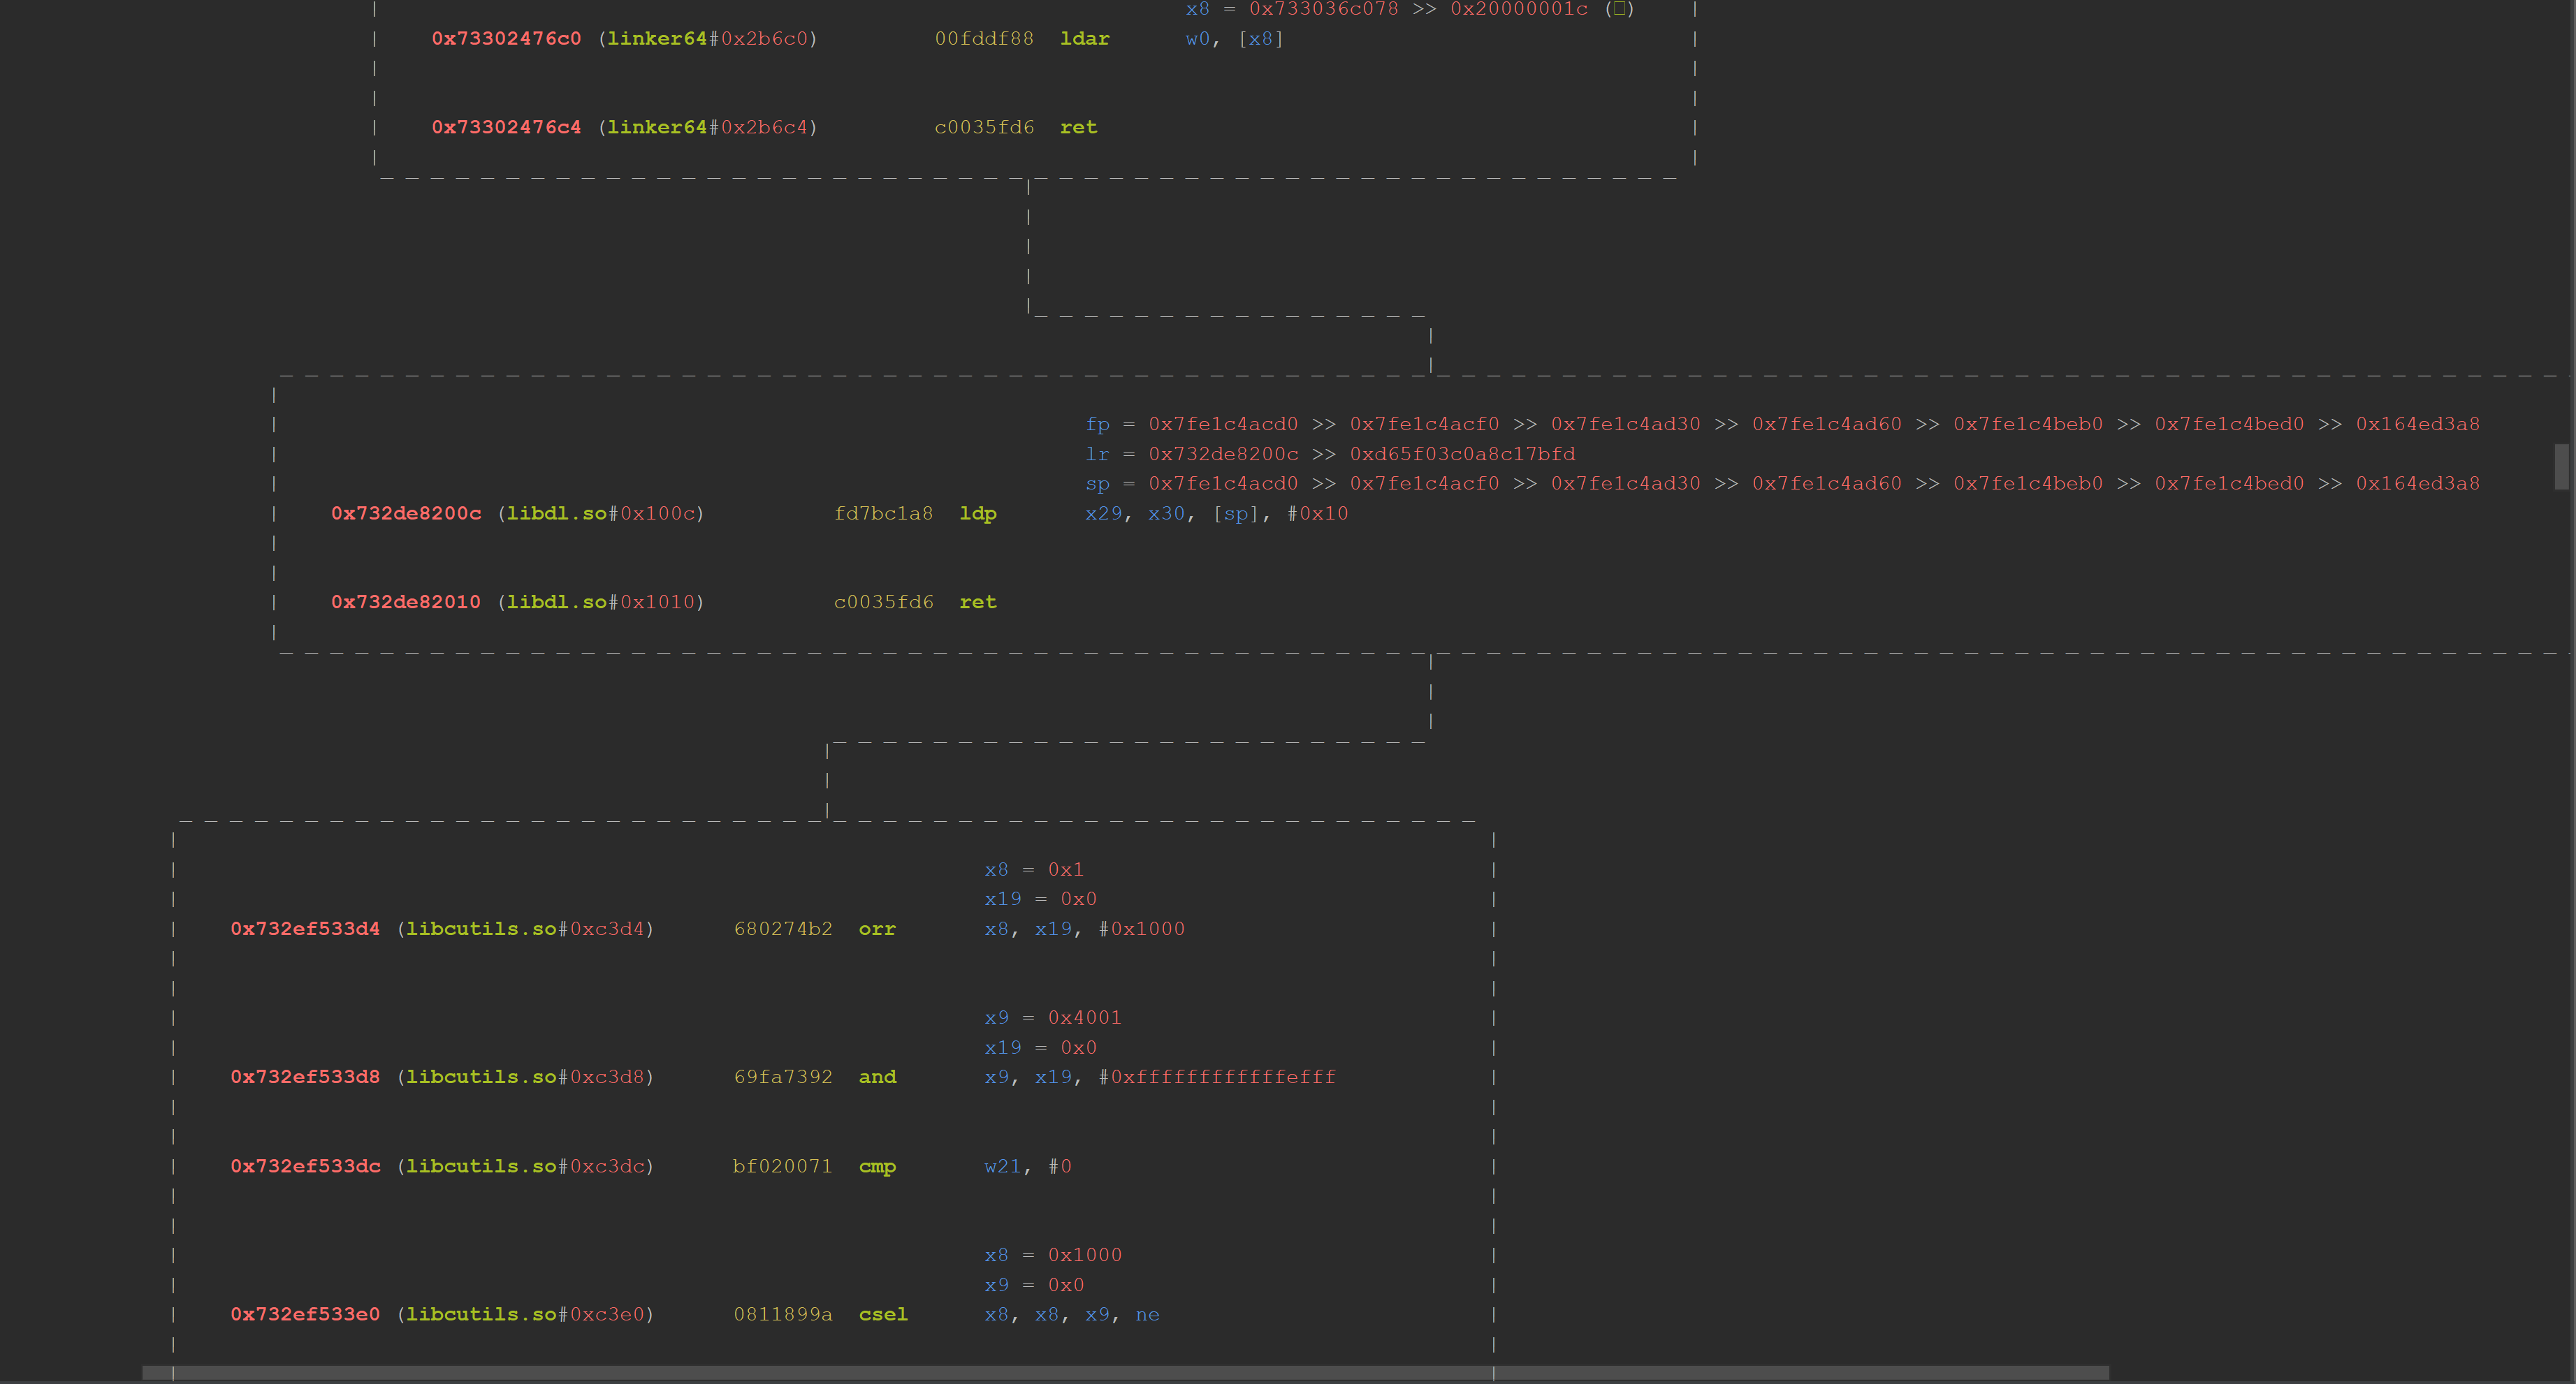This screenshot has width=2576, height=1384.
Task: Select address 0x732de82010 of libdl.so ret
Action: pyautogui.click(x=406, y=603)
